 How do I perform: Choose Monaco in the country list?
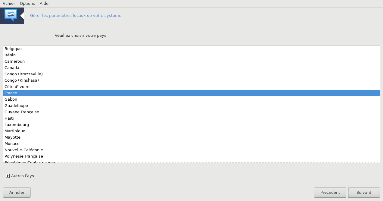tap(191, 143)
